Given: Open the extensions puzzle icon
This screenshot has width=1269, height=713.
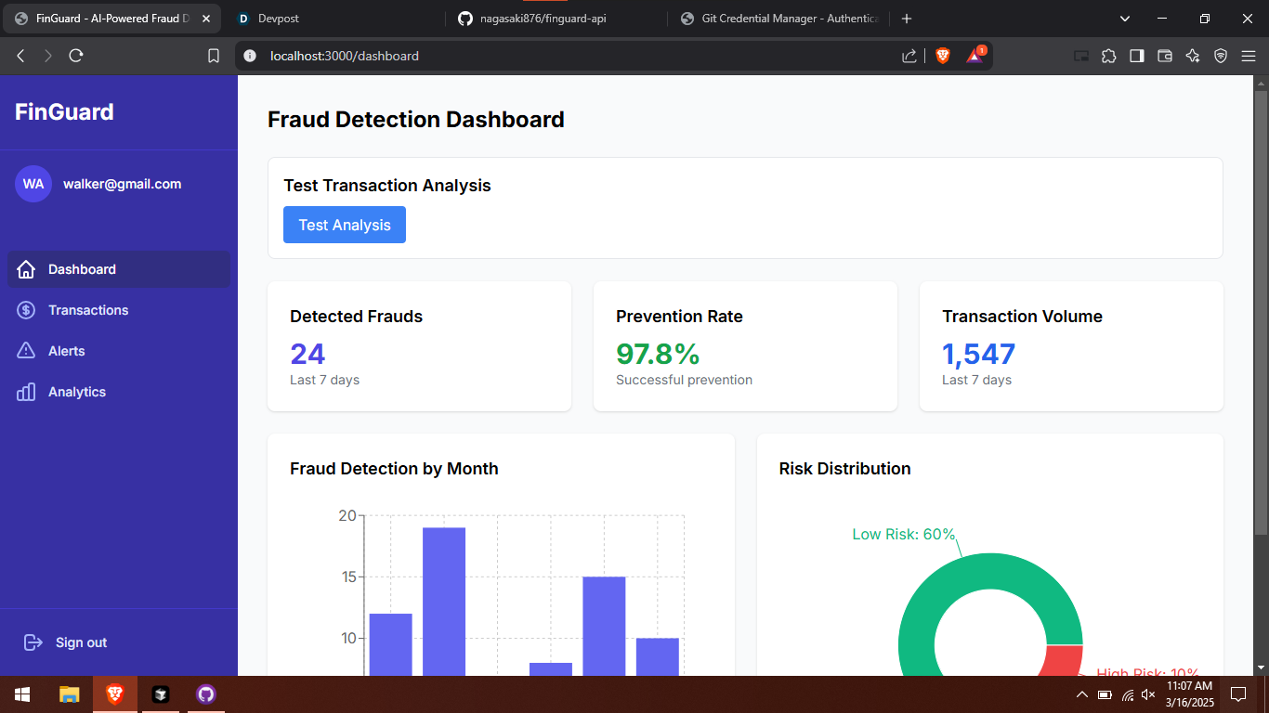Looking at the screenshot, I should click(1109, 56).
